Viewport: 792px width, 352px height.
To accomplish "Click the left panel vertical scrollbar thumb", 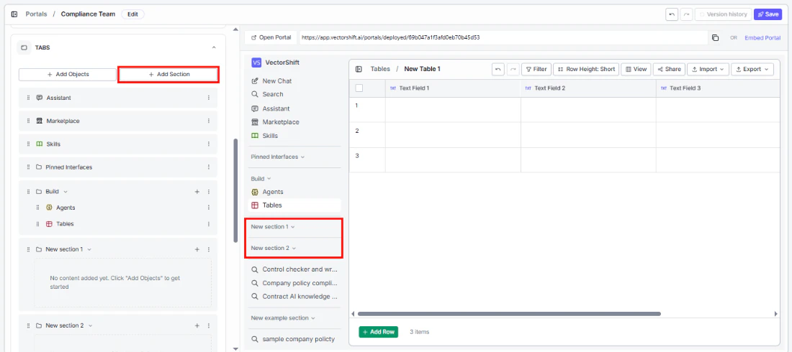I will point(235,190).
